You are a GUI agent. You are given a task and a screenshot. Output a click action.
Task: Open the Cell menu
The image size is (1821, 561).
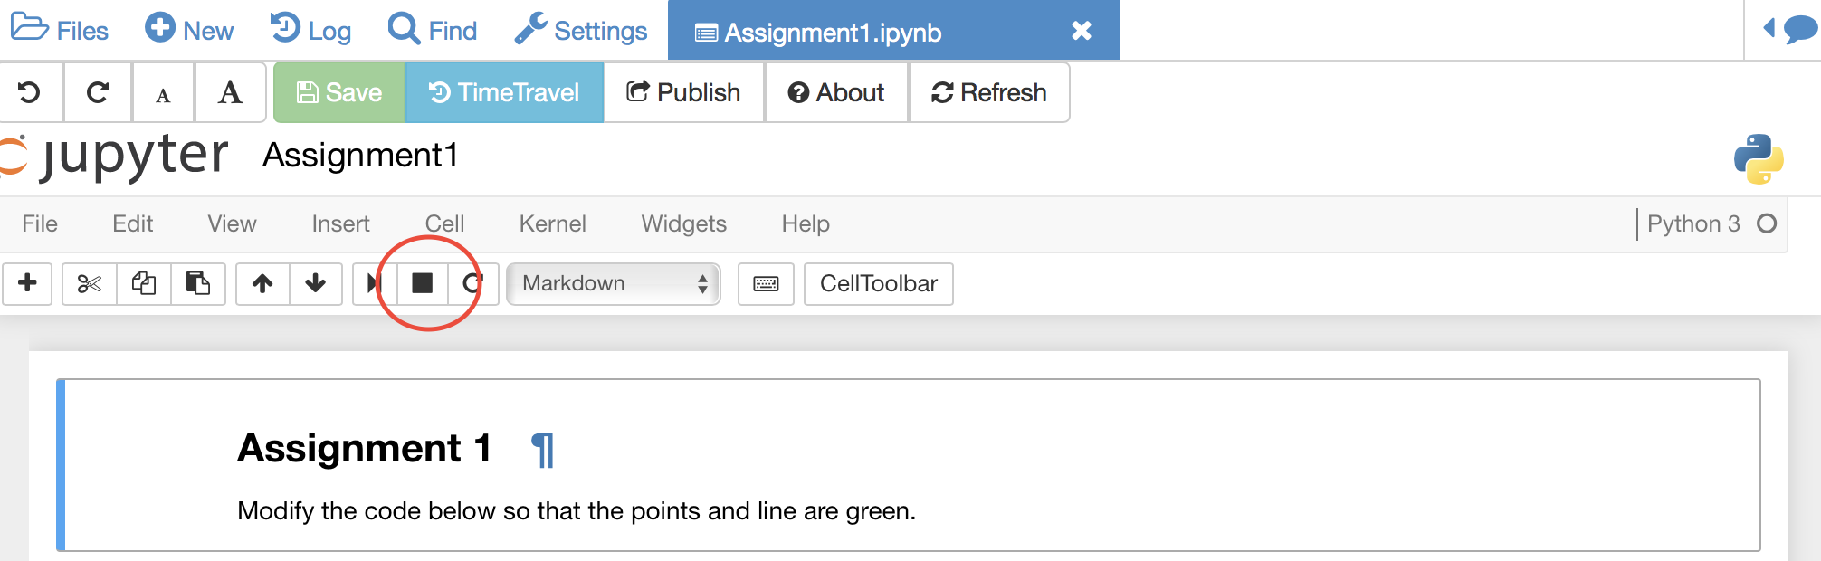(444, 223)
